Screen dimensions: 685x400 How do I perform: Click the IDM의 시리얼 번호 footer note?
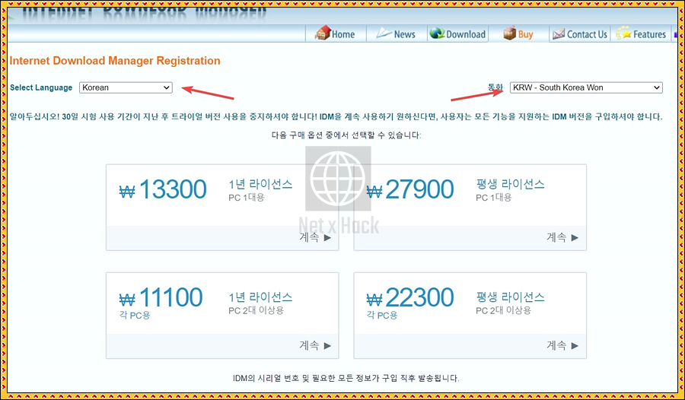click(x=346, y=378)
